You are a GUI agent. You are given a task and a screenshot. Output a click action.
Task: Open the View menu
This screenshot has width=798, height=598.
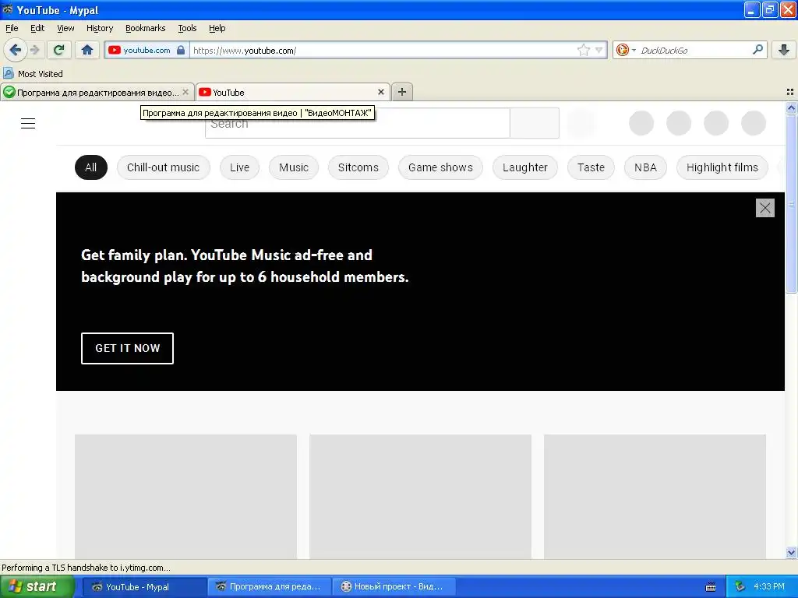(x=65, y=28)
